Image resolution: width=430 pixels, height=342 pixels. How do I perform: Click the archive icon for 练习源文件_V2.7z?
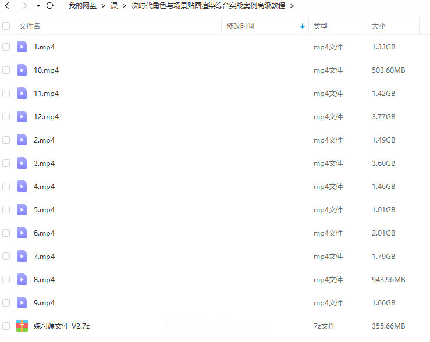(x=22, y=326)
